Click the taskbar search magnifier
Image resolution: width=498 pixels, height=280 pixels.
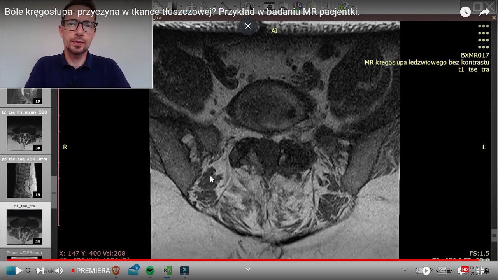pyautogui.click(x=28, y=271)
